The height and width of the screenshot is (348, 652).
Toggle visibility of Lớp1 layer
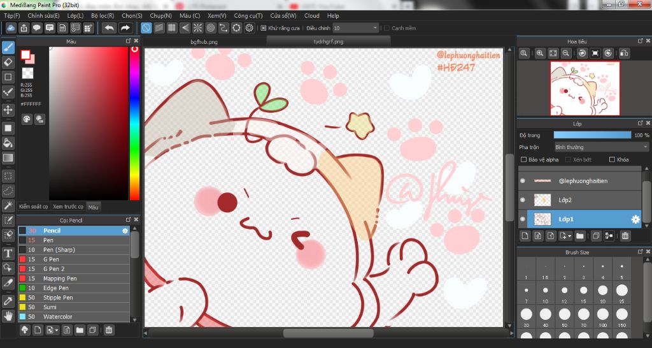523,219
